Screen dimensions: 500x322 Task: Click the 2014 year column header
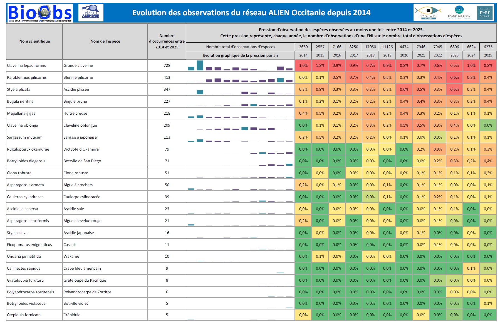(x=303, y=55)
